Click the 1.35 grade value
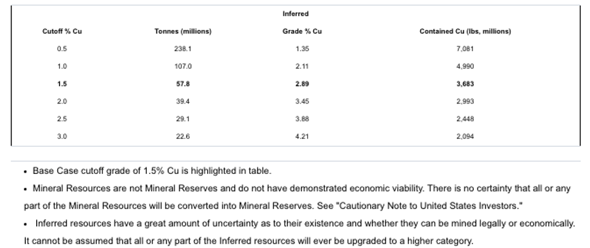 [x=302, y=49]
